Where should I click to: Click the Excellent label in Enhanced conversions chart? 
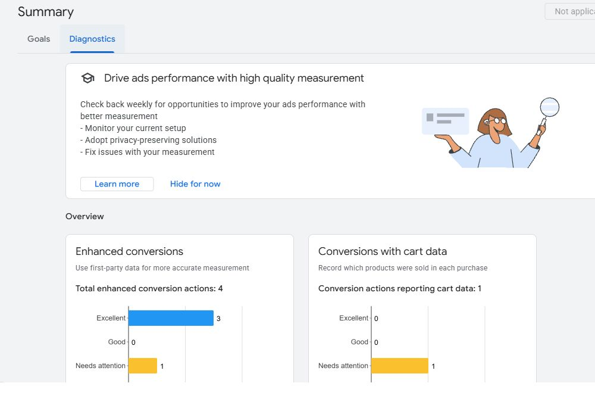click(x=111, y=318)
